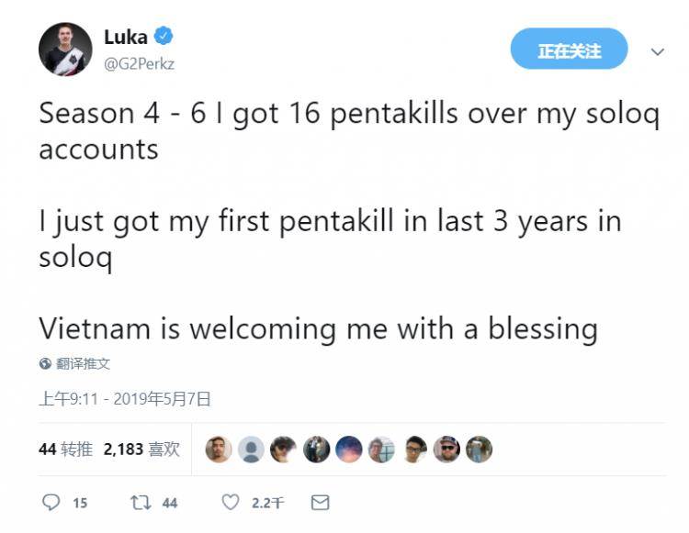The width and height of the screenshot is (689, 533).
Task: Open the blue-purple sky liker avatar
Action: (x=348, y=450)
